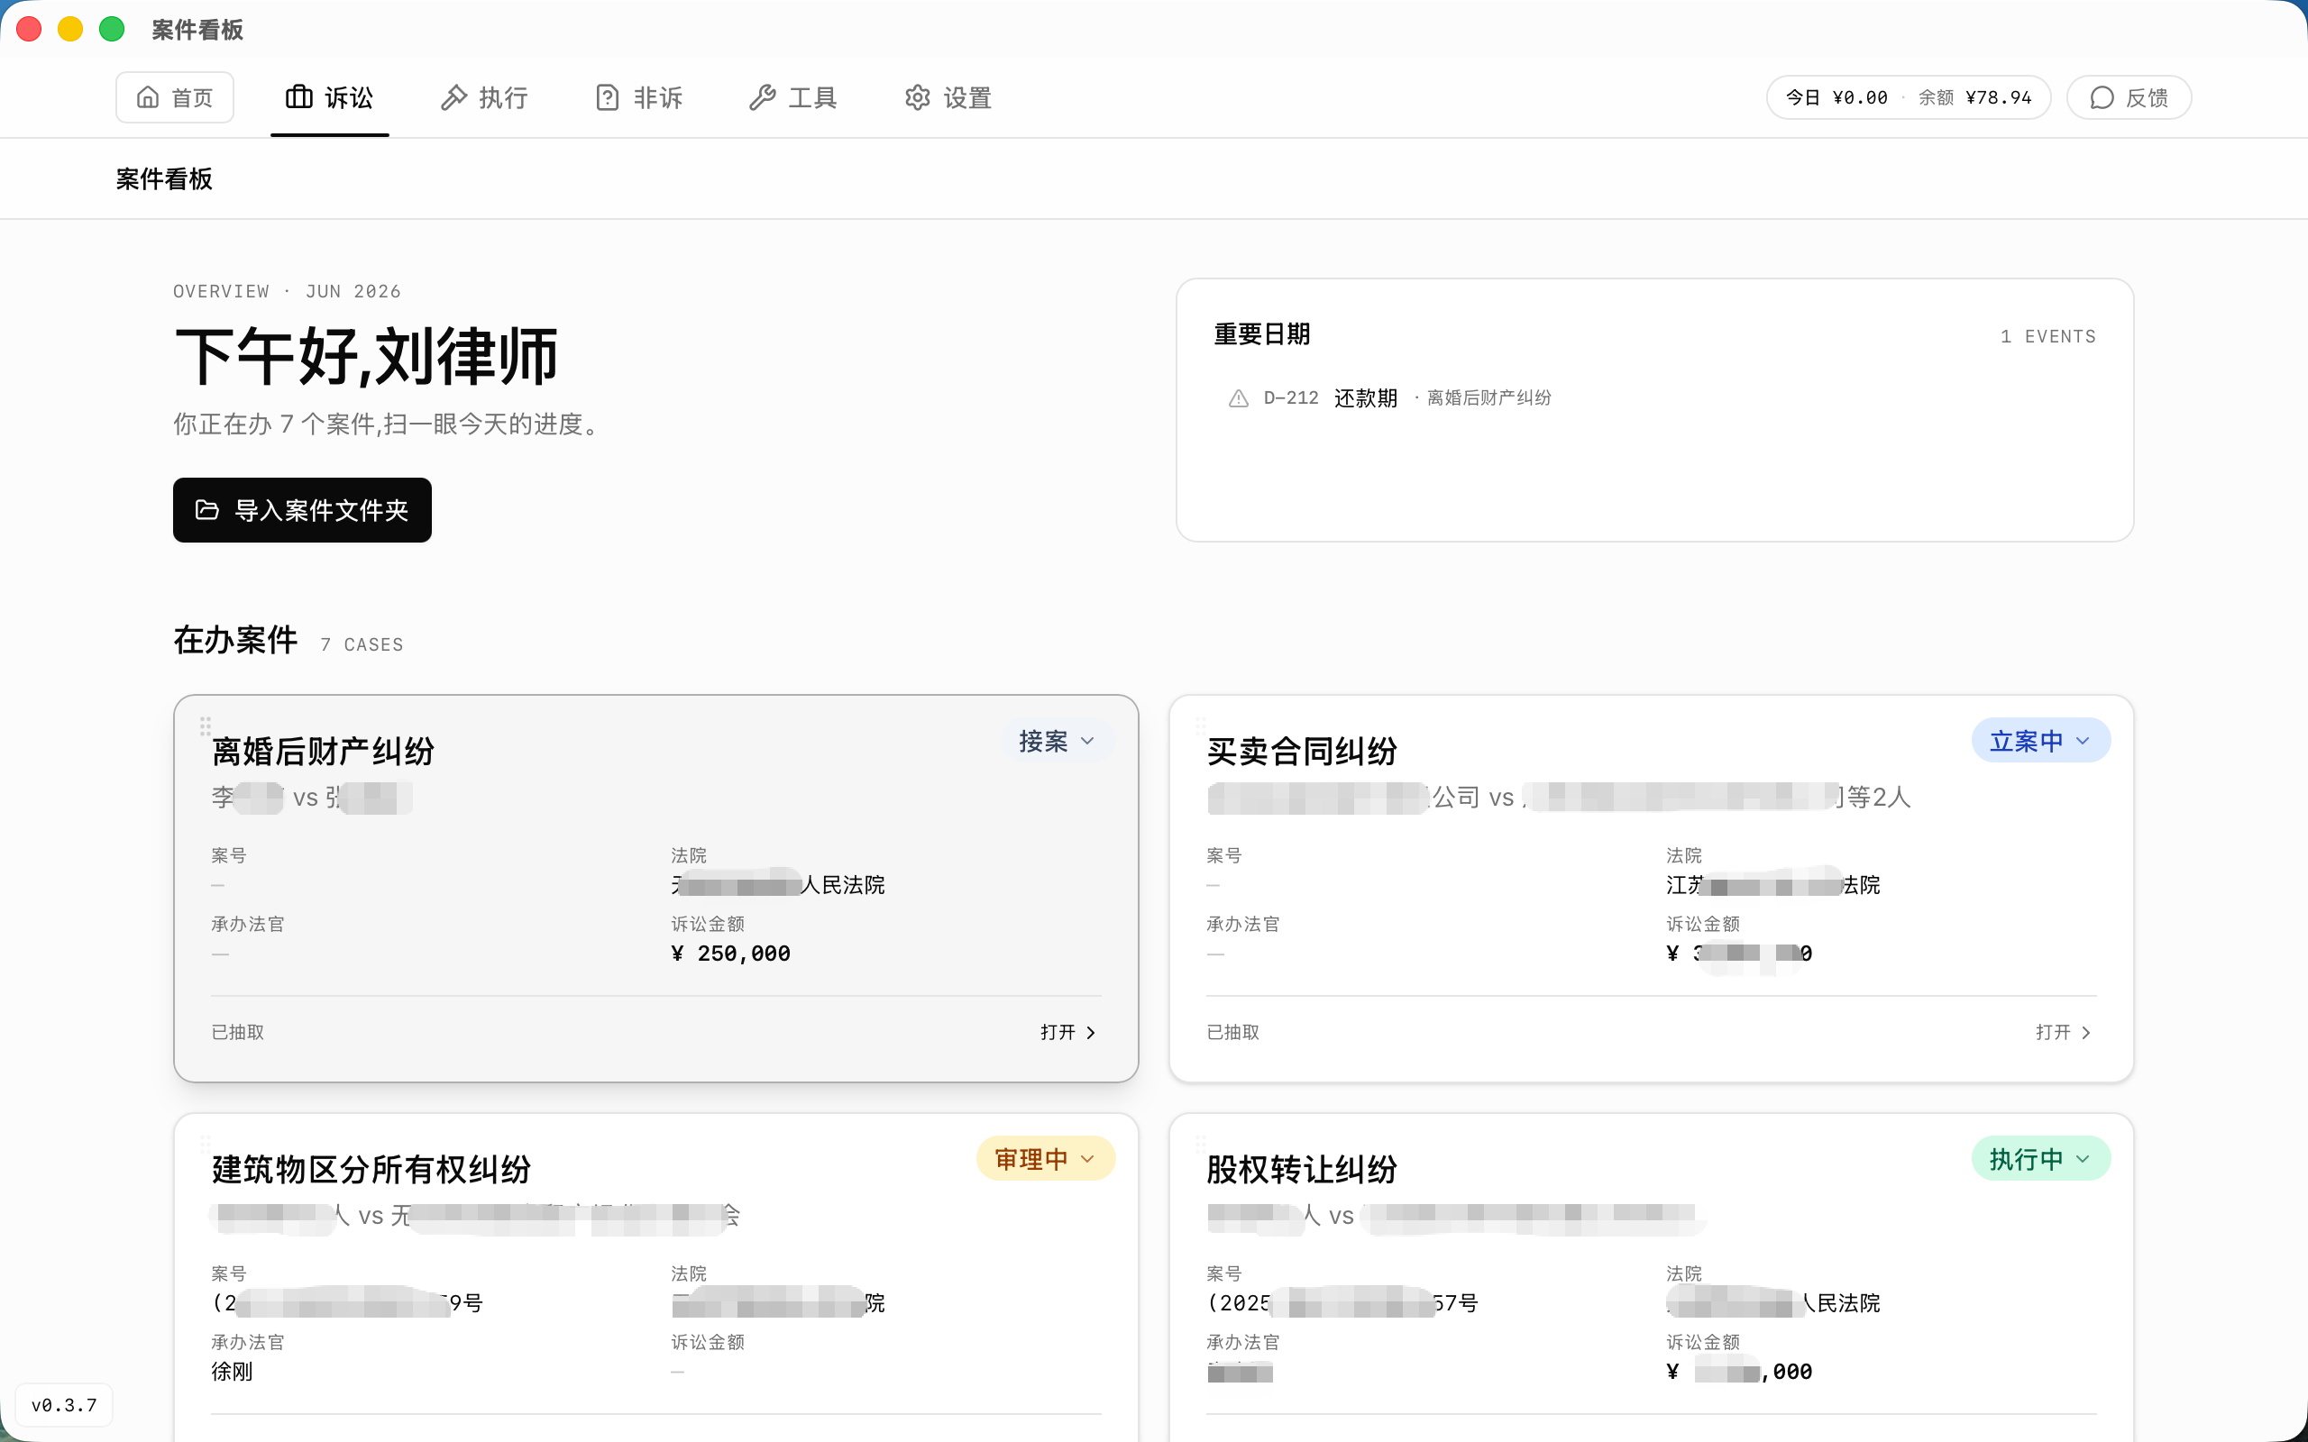
Task: Open the 离婚后财产纠纷 case via 打开
Action: click(1069, 1032)
